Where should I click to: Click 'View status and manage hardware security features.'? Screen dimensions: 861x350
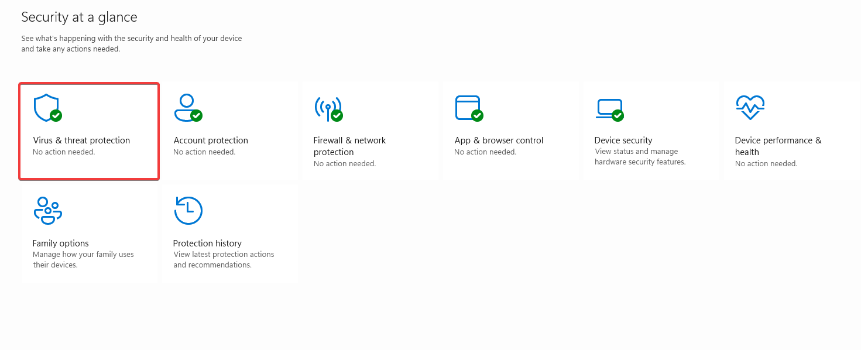click(x=640, y=157)
